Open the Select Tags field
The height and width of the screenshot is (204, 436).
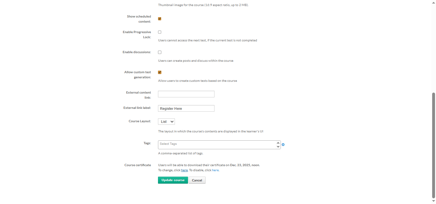coord(217,144)
